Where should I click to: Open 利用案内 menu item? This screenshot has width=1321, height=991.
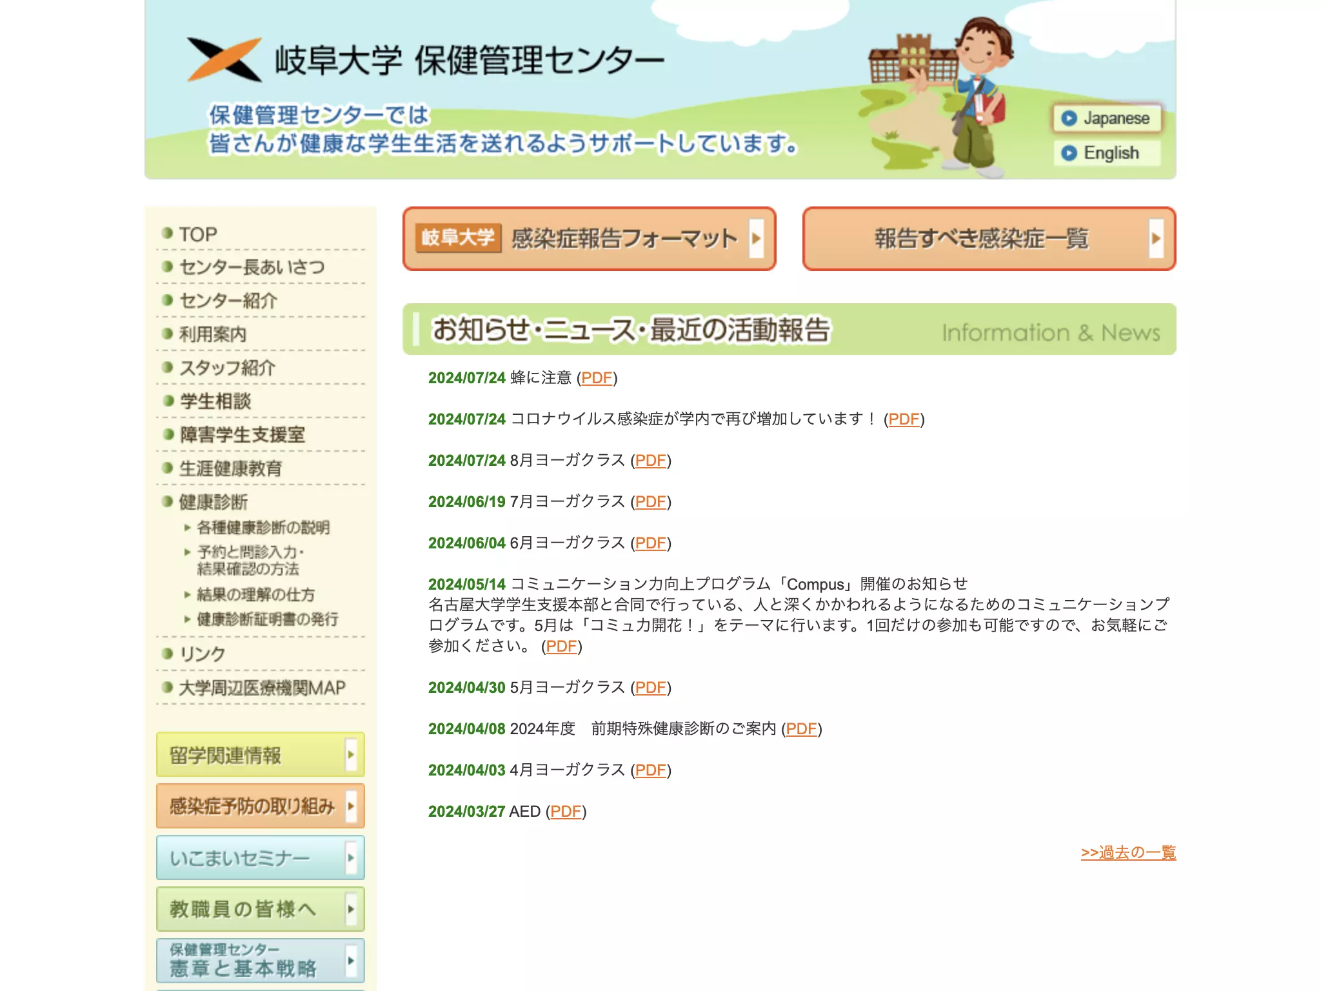point(212,334)
